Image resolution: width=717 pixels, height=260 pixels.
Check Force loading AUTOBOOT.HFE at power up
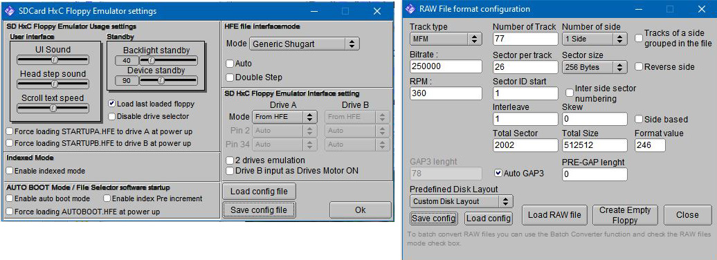[10, 212]
